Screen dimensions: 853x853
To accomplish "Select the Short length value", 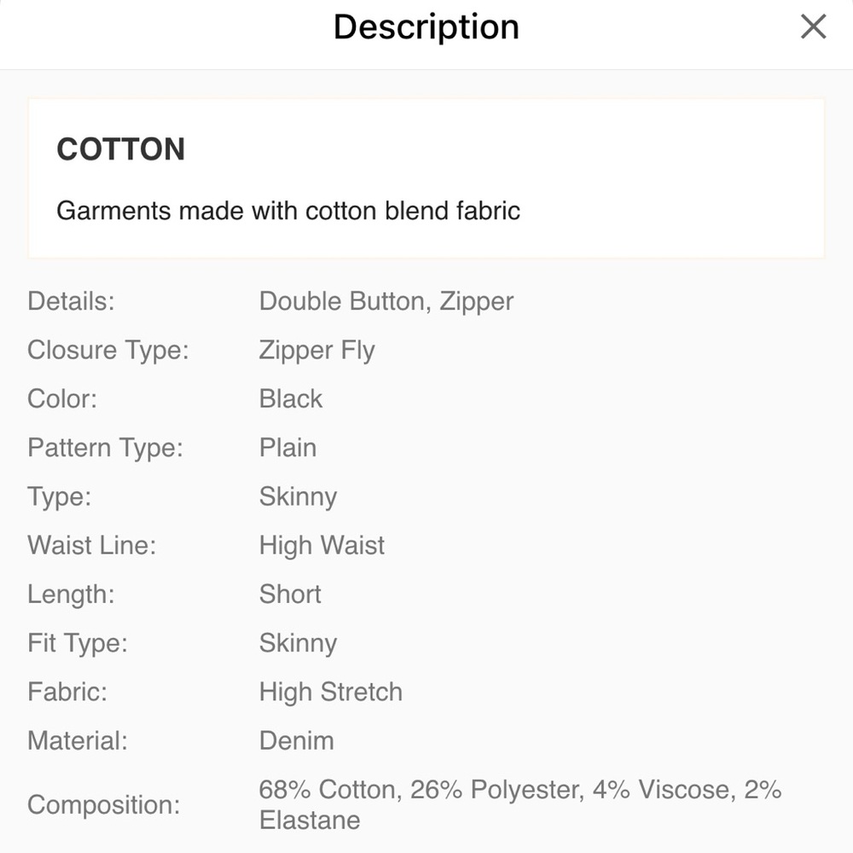I will click(290, 594).
